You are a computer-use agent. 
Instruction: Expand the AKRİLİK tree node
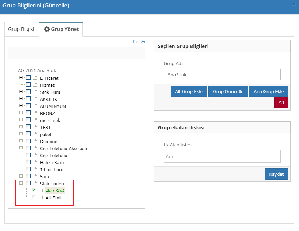(x=21, y=99)
